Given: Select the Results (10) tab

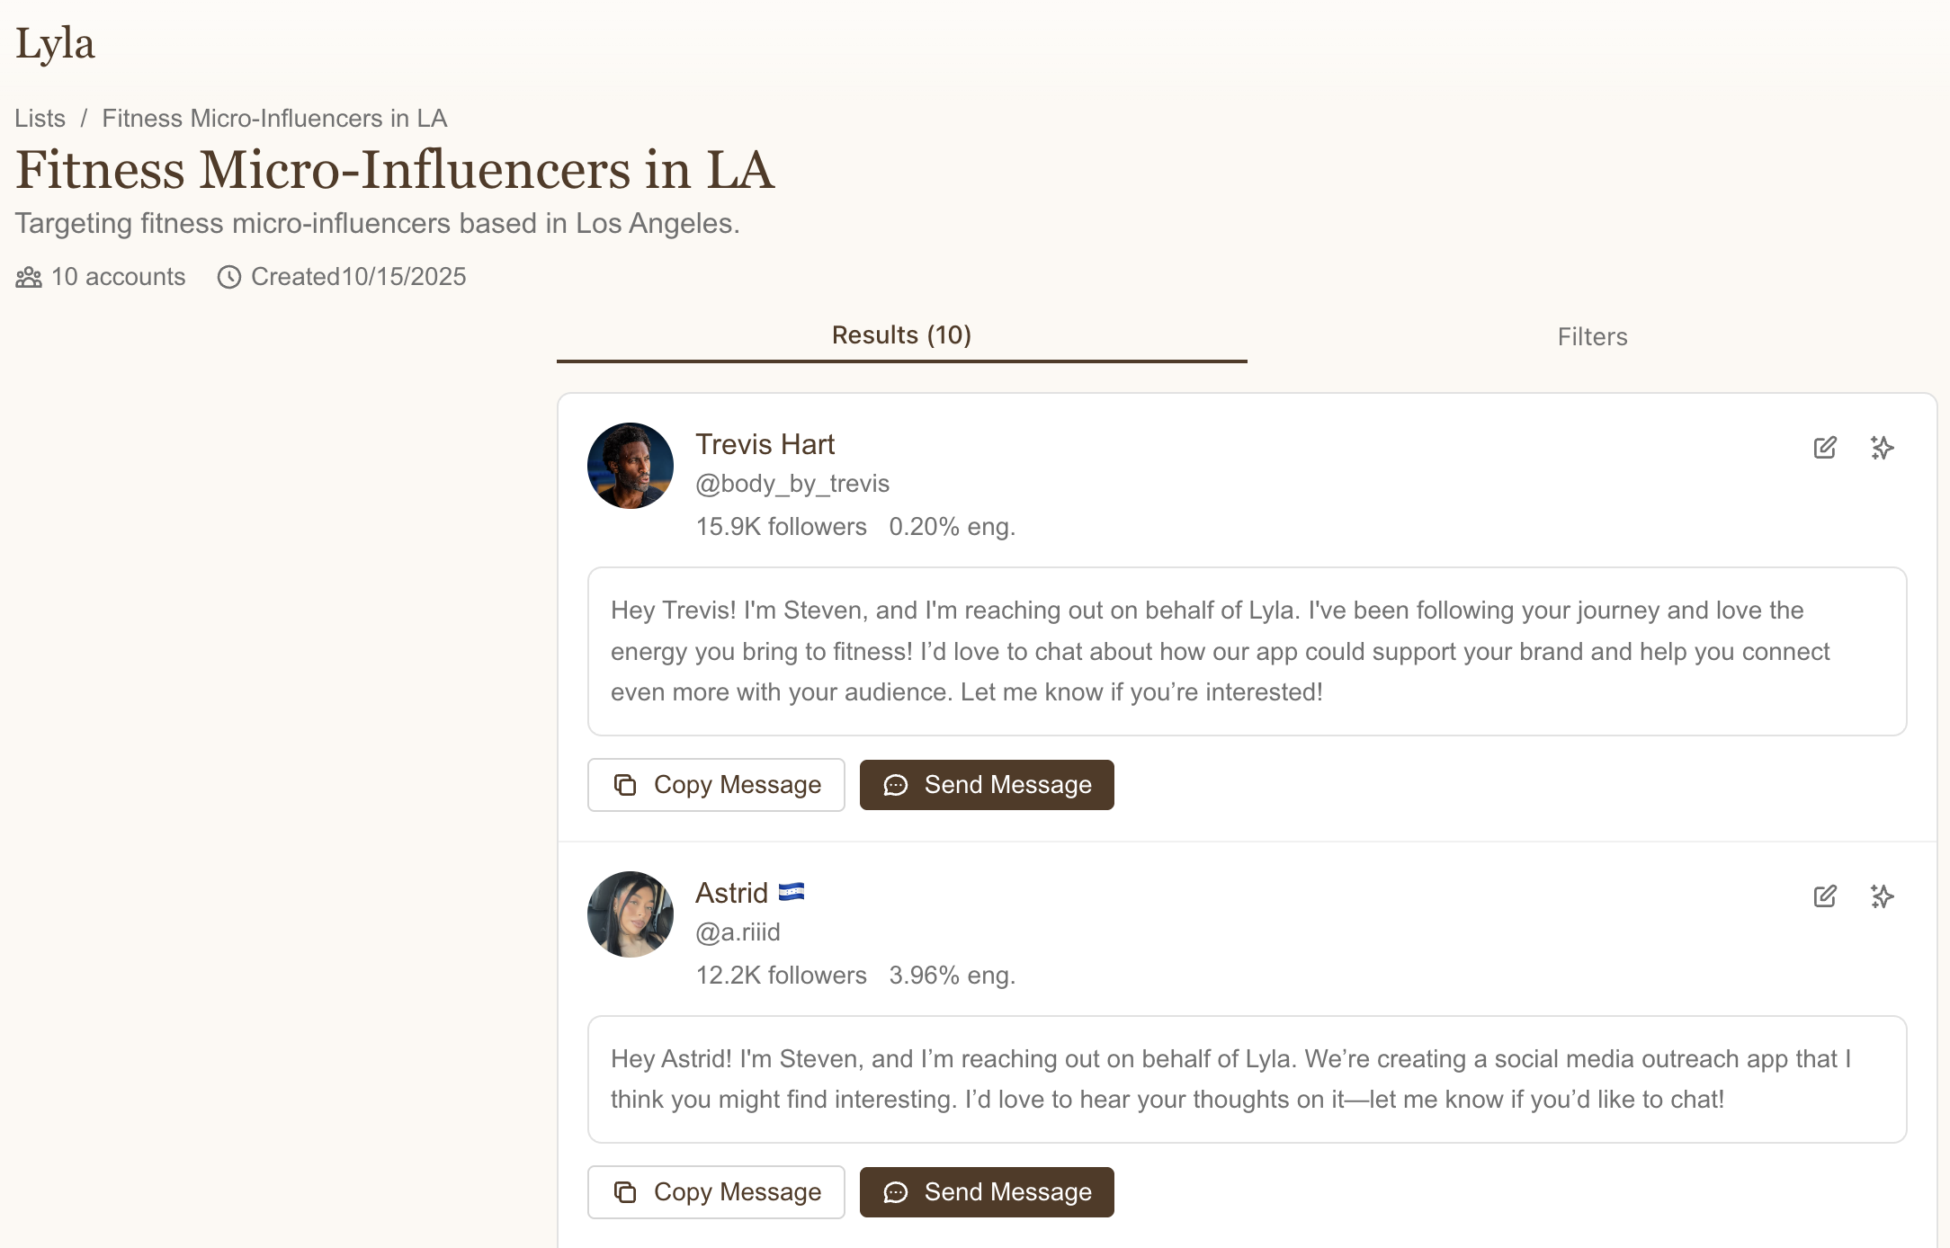Looking at the screenshot, I should coord(901,335).
